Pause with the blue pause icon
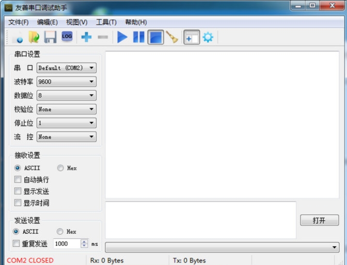Viewport: 347px width, 265px height. point(139,37)
